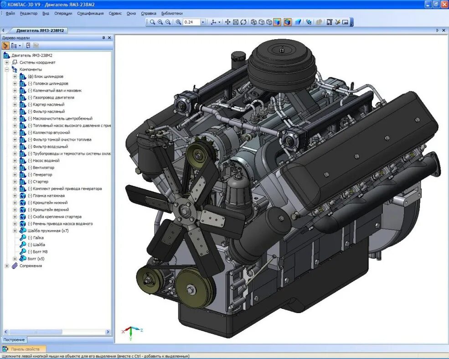The height and width of the screenshot is (359, 449).
Task: Click the Панель свойств button
Action: pyautogui.click(x=24, y=349)
